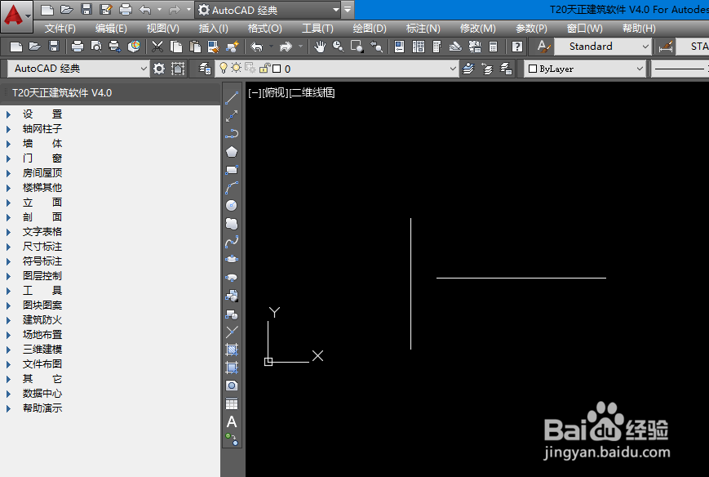Click the Quick Access toolbar customize arrow
709x477 pixels.
(348, 9)
